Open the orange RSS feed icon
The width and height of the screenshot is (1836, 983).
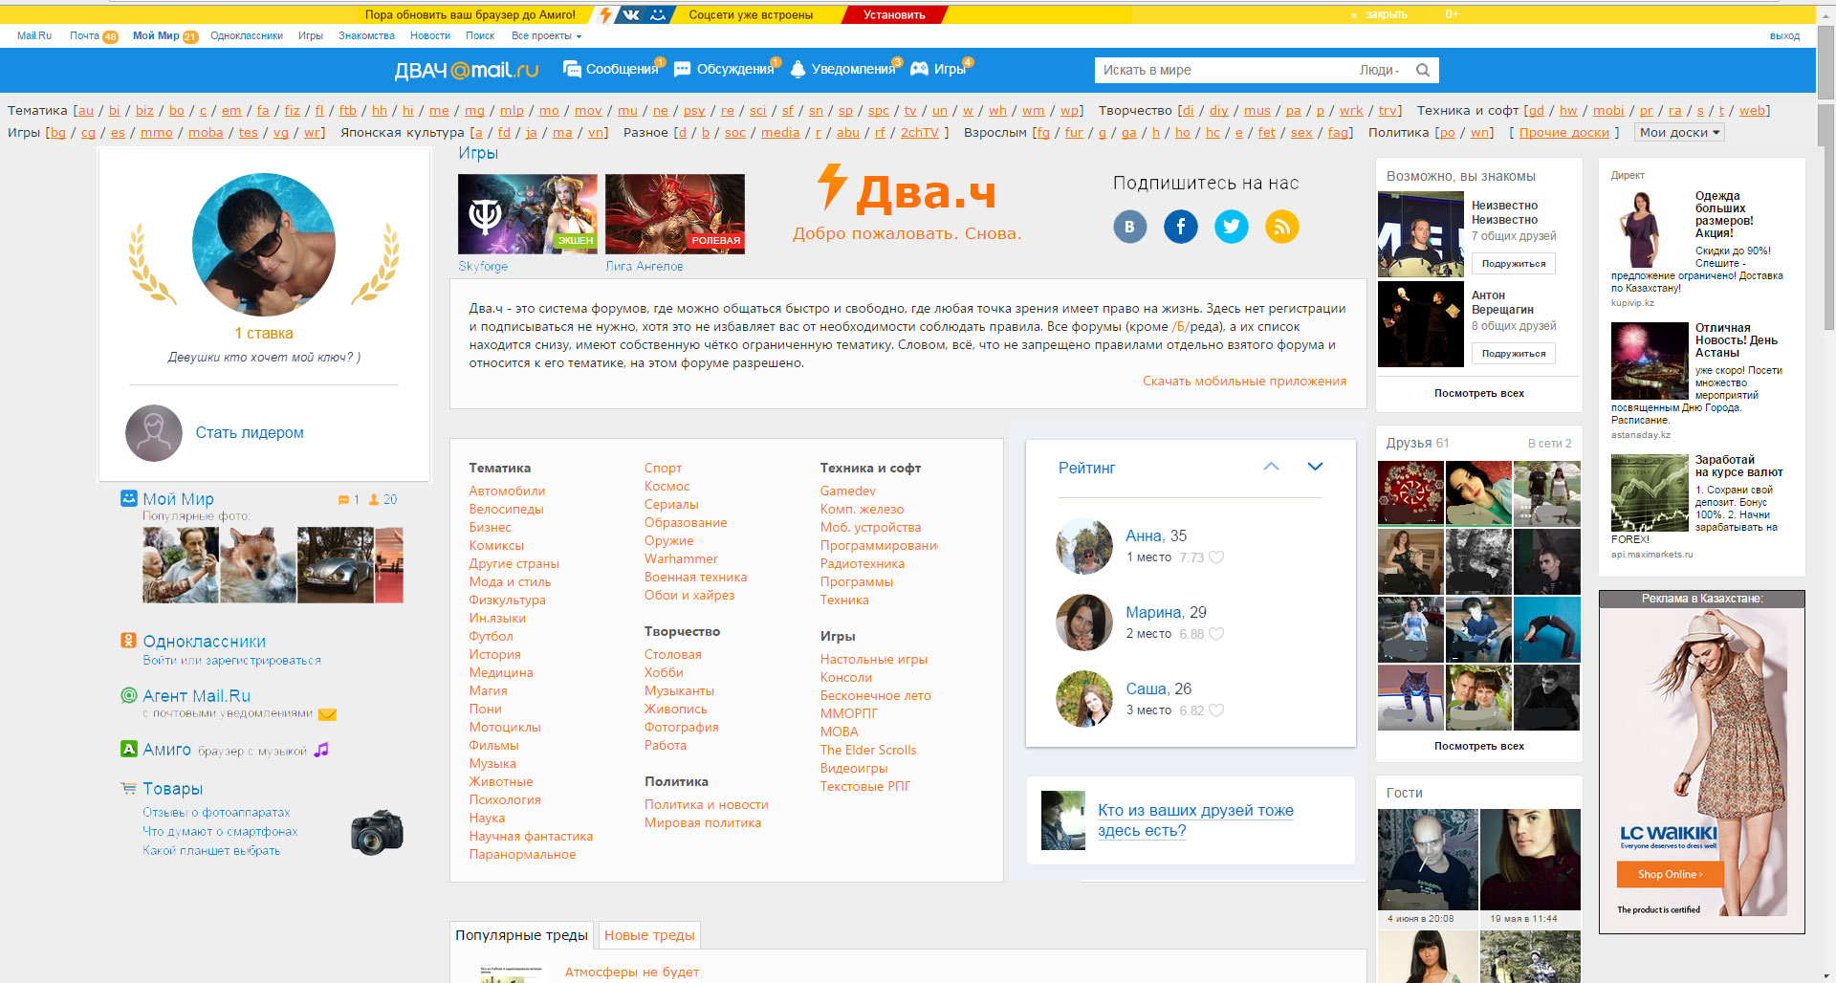click(x=1282, y=227)
